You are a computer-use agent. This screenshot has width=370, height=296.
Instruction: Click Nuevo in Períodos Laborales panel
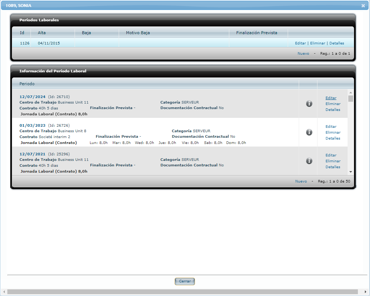coord(303,53)
